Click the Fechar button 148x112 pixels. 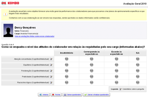point(56,94)
